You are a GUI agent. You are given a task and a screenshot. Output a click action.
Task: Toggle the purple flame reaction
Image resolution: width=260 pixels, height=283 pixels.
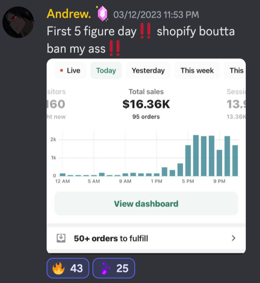coord(114,268)
